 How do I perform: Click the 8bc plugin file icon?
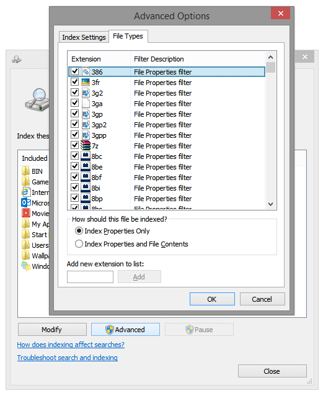coord(86,156)
